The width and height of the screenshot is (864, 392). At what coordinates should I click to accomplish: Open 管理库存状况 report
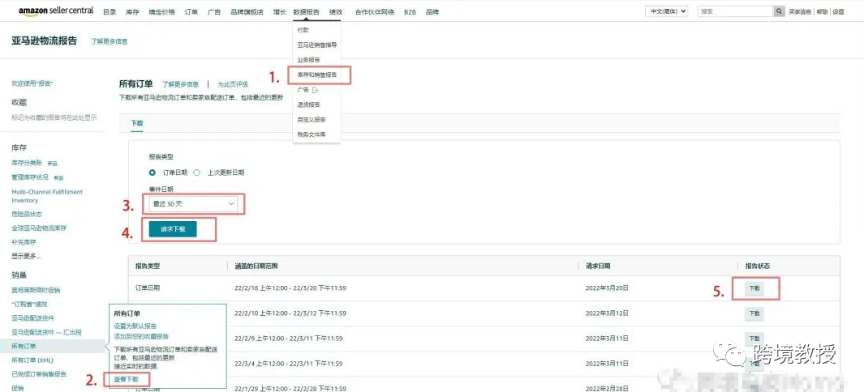(30, 177)
